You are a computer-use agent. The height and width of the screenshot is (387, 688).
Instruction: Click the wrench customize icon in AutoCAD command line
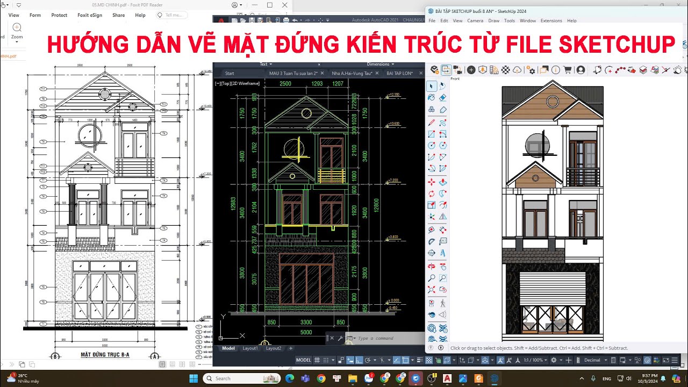340,338
